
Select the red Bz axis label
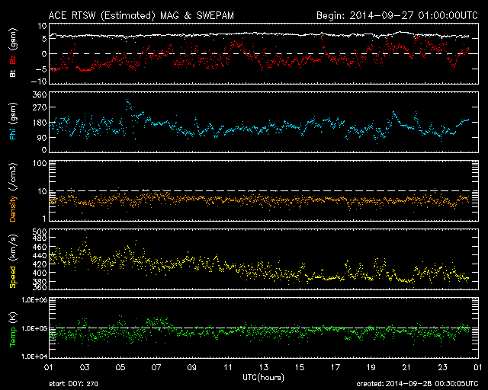pyautogui.click(x=13, y=61)
